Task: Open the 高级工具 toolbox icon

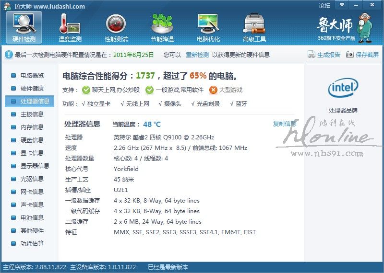Action: [x=254, y=27]
